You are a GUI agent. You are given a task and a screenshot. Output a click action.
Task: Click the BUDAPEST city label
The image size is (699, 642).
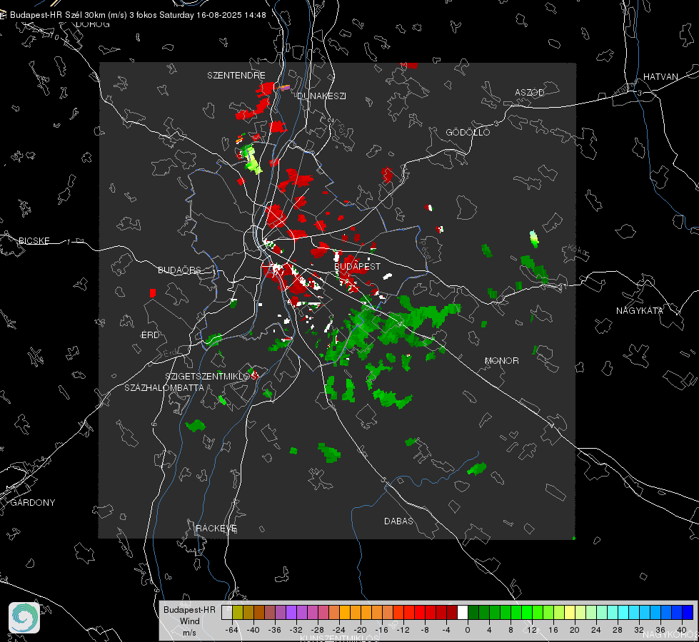(358, 266)
